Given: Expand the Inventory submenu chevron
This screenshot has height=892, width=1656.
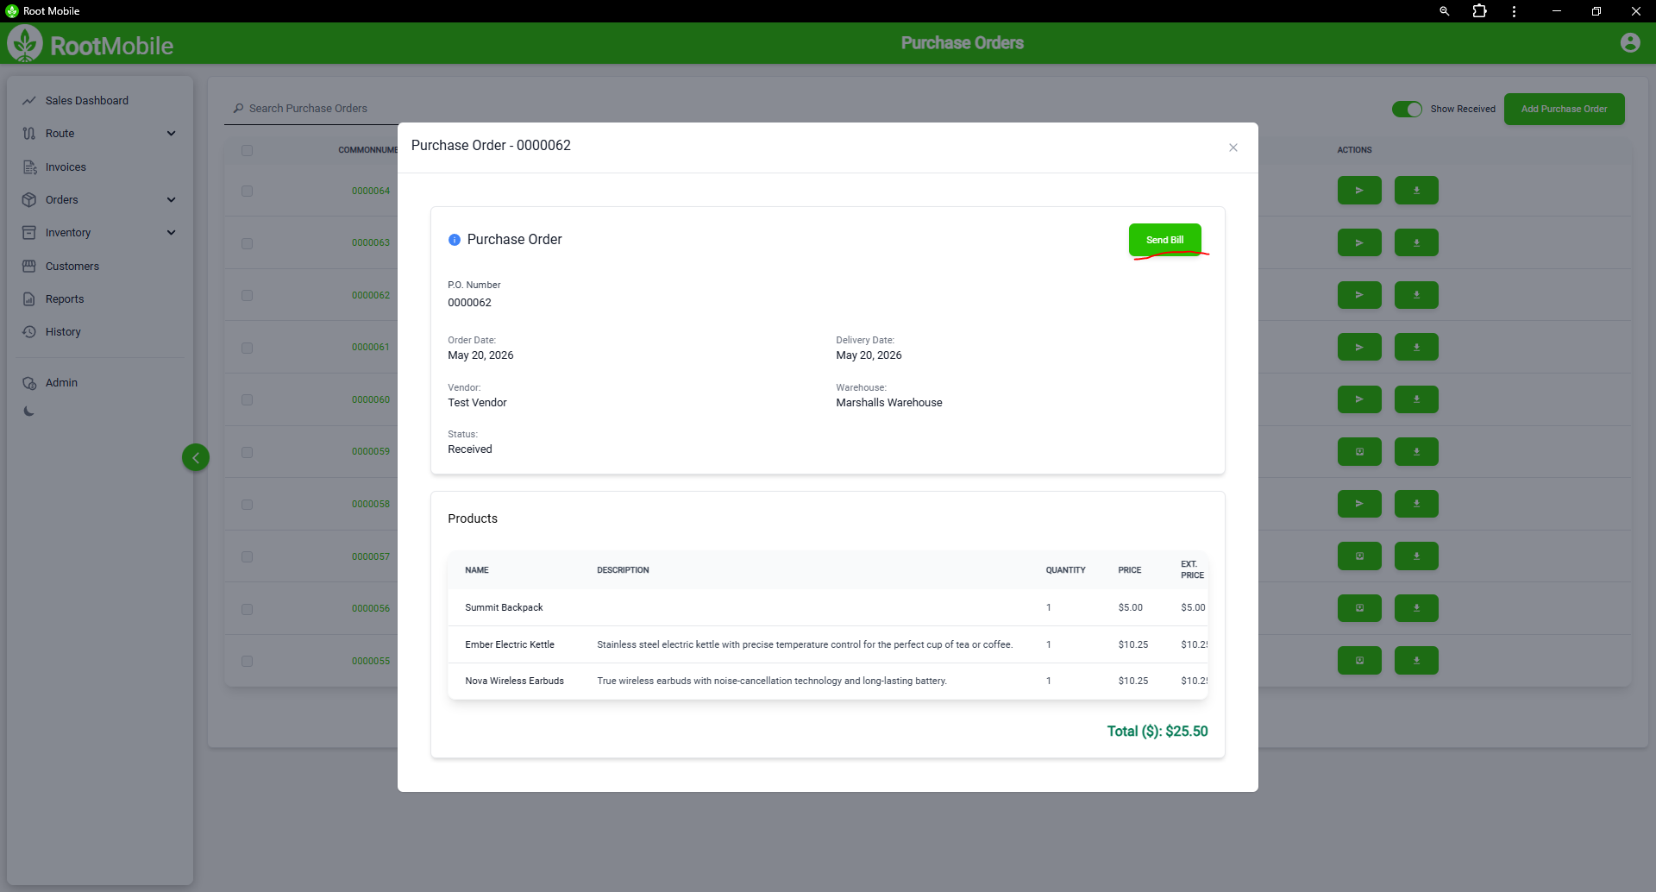Looking at the screenshot, I should 171,233.
